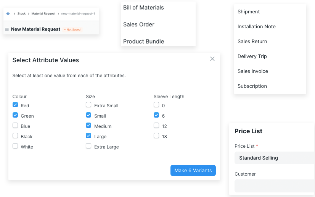Uncheck the Medium size checkbox
Viewport: 315px width, 197px height.
(88, 126)
